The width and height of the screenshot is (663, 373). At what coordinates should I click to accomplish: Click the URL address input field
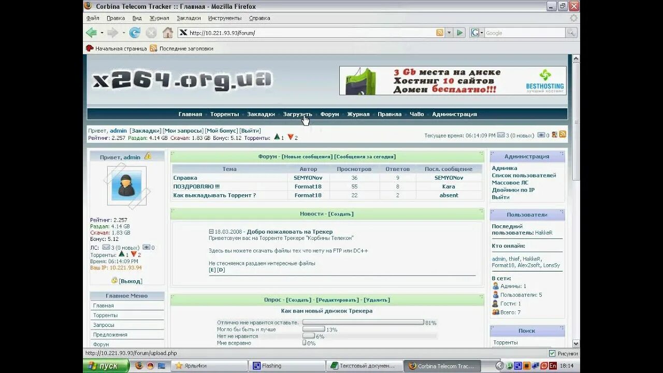tap(311, 33)
